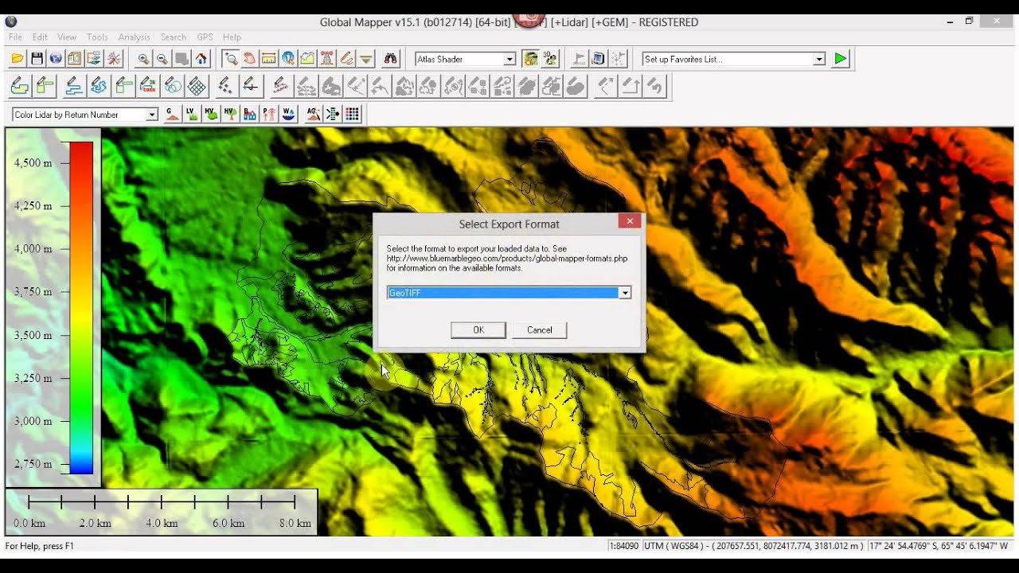Color lidar ground points with the G icon
This screenshot has height=573, width=1019.
tap(170, 114)
